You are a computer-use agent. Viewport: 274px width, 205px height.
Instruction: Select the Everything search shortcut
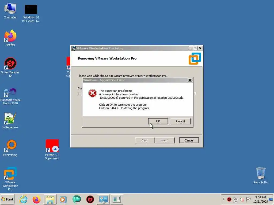(10, 148)
